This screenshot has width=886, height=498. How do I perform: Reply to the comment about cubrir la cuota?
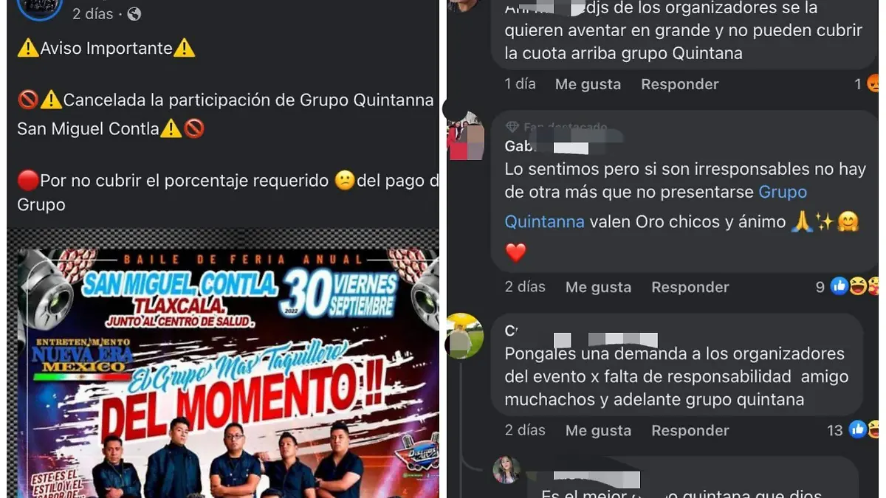point(679,84)
